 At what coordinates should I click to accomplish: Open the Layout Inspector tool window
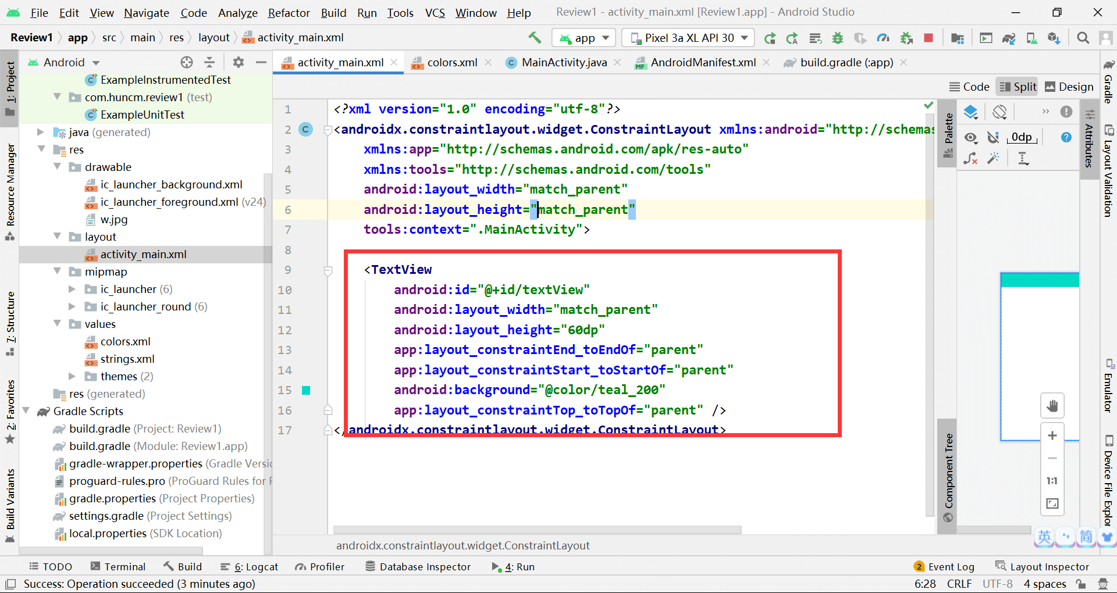coord(1043,567)
